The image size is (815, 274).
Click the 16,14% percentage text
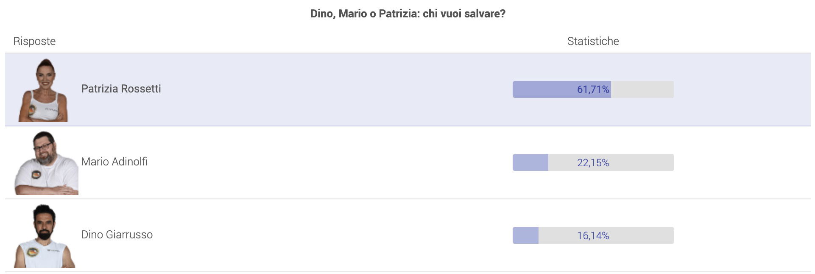[593, 235]
